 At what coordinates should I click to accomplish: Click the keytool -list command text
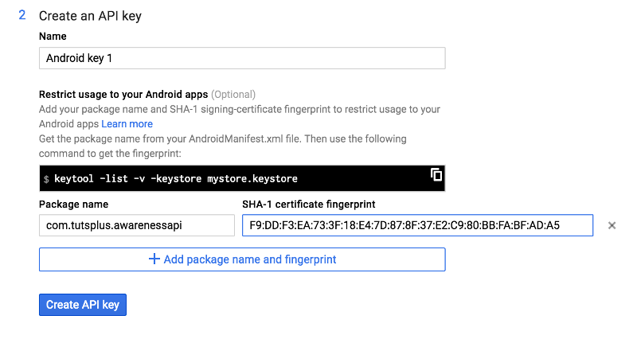coord(176,178)
